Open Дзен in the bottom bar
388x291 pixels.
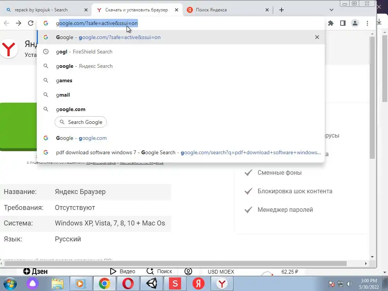tap(35, 271)
